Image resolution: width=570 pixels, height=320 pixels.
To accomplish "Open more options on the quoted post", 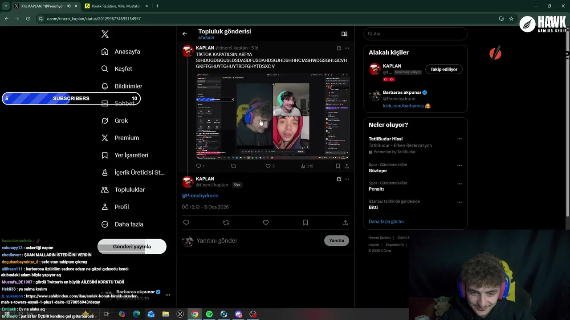I will (x=347, y=48).
